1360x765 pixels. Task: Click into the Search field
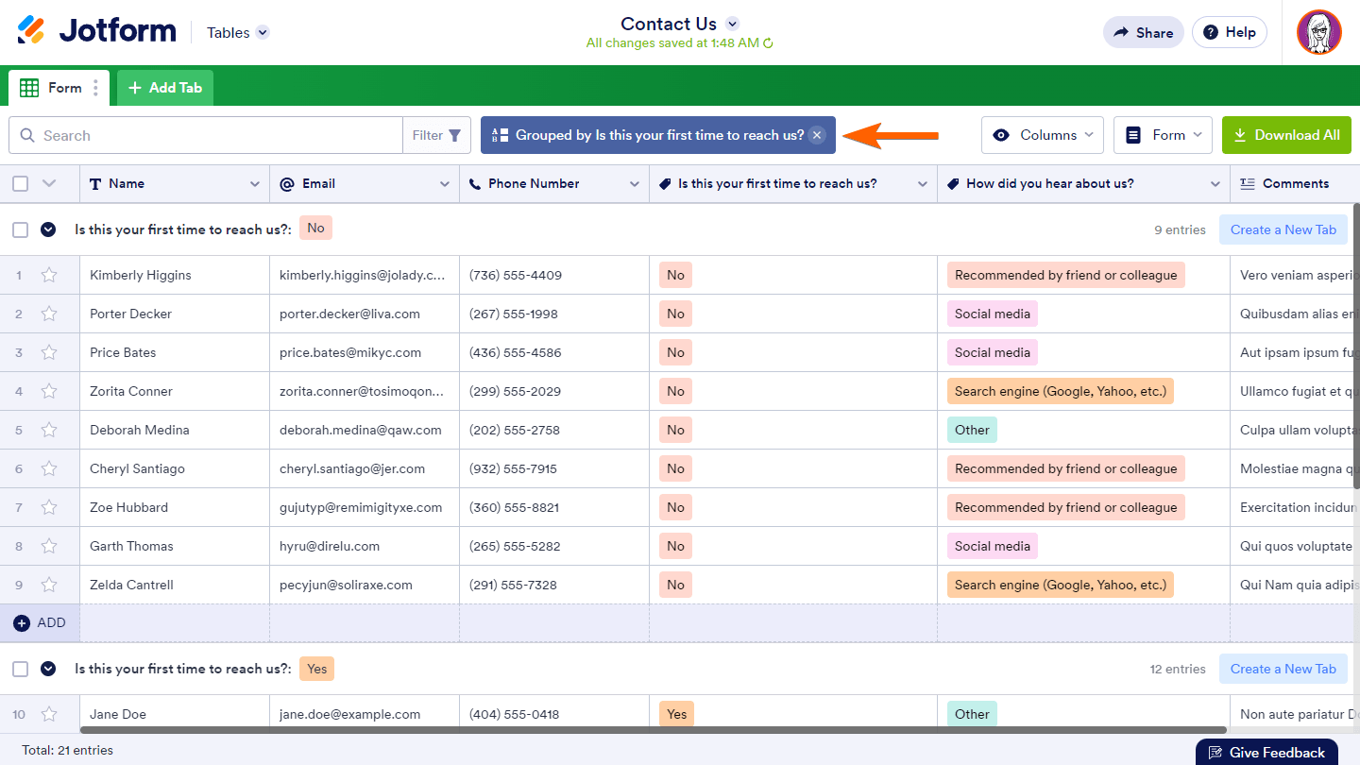pyautogui.click(x=217, y=135)
